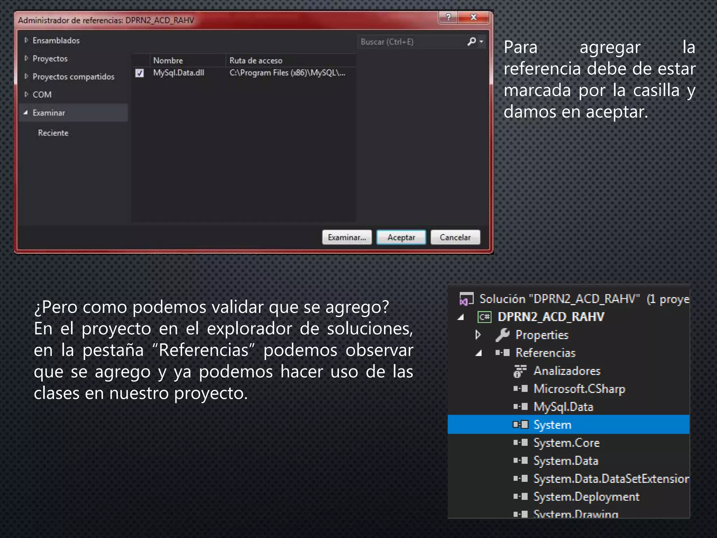Select the System.Data.DataSetExtensions reference
The height and width of the screenshot is (538, 717).
point(611,479)
